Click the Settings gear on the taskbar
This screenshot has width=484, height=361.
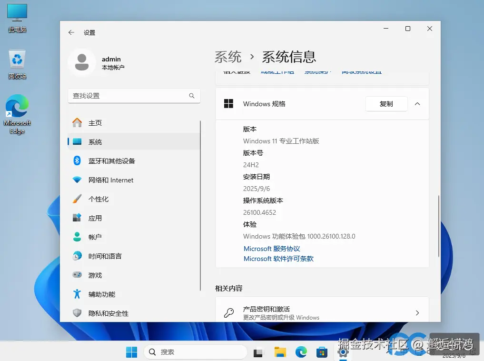343,352
